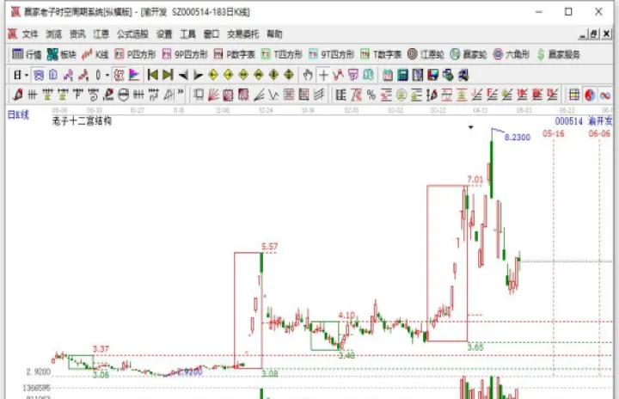Toggle the 叙 narration button
The height and width of the screenshot is (399, 619).
[119, 75]
